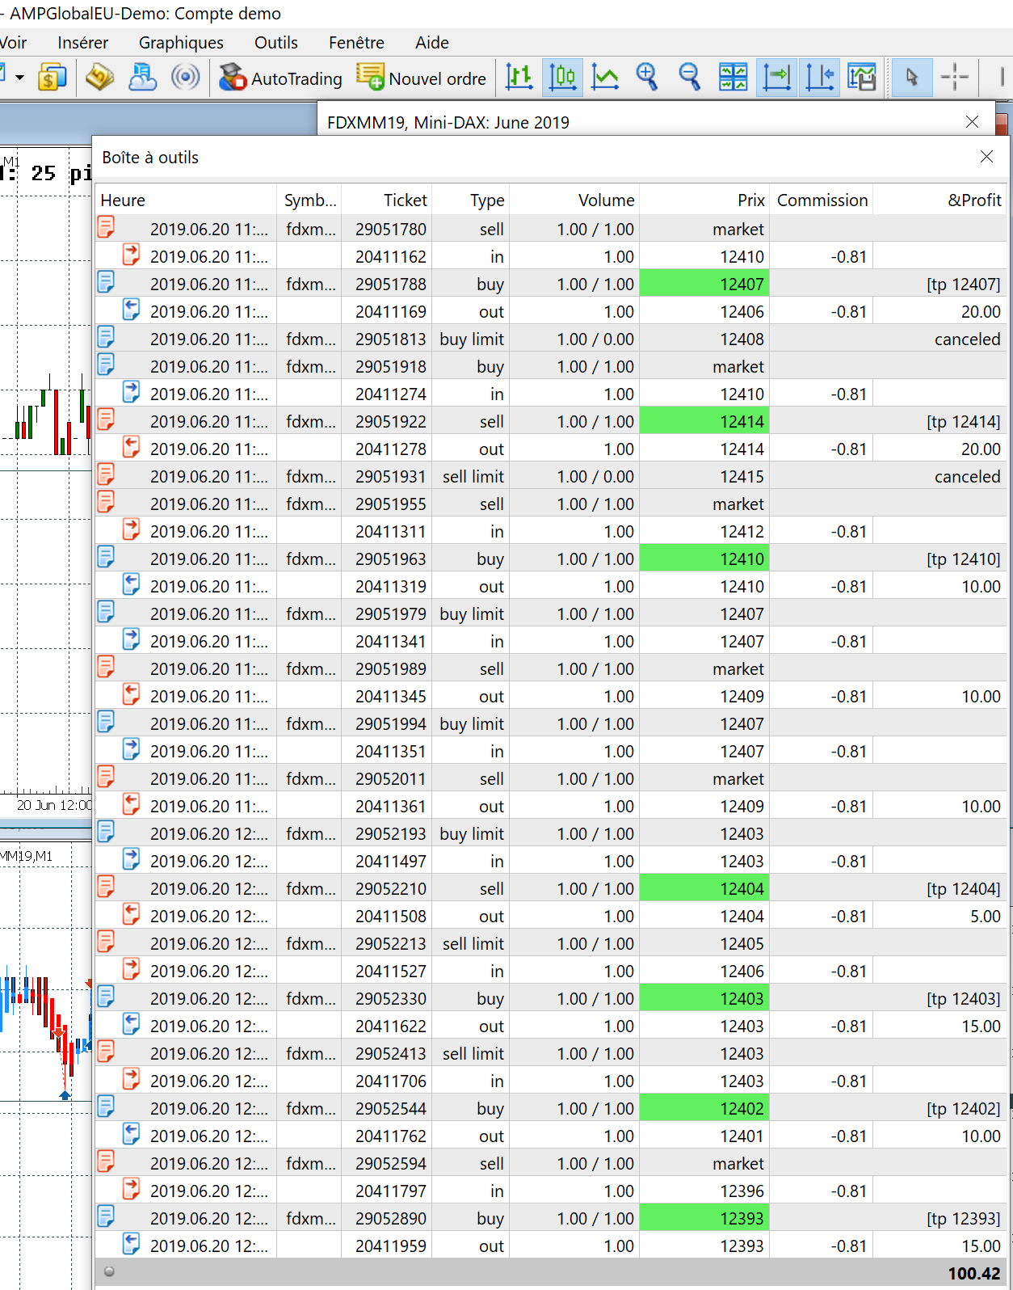
Task: Select deal 20411762 out at 12401
Action: click(551, 1136)
